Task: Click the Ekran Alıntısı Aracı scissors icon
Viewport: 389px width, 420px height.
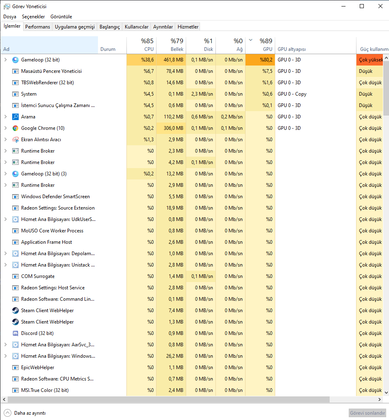Action: (15, 140)
